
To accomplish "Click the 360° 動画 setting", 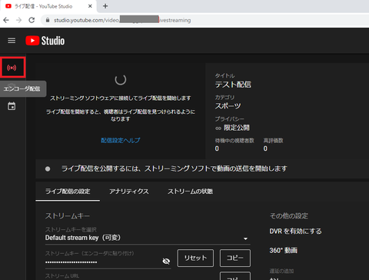I will click(x=283, y=250).
